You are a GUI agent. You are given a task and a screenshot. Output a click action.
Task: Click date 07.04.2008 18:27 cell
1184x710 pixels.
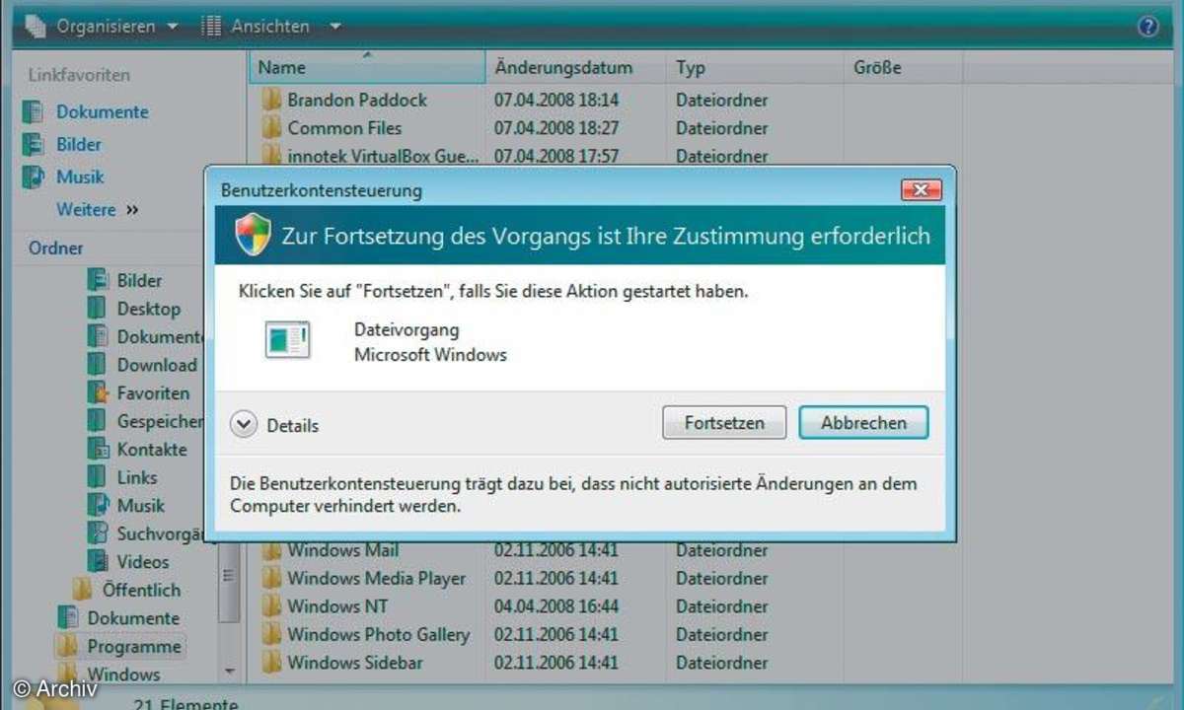(556, 128)
